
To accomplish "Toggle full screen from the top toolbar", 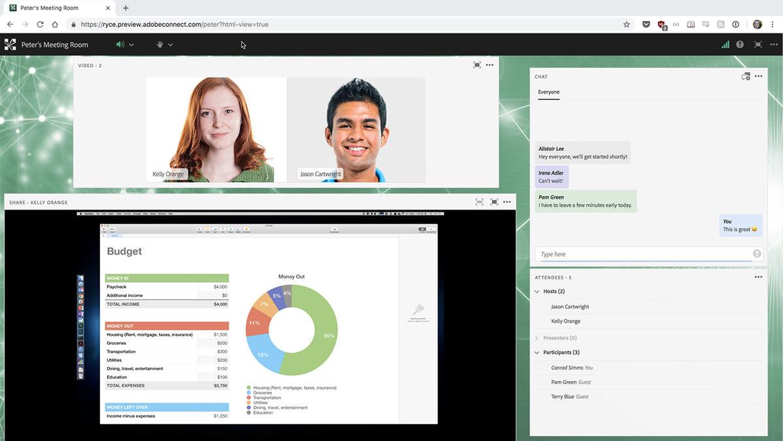I will pos(757,44).
